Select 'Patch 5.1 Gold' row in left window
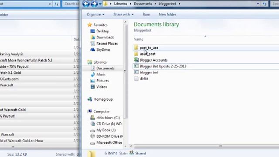The image size is (279, 157). [x=40, y=73]
